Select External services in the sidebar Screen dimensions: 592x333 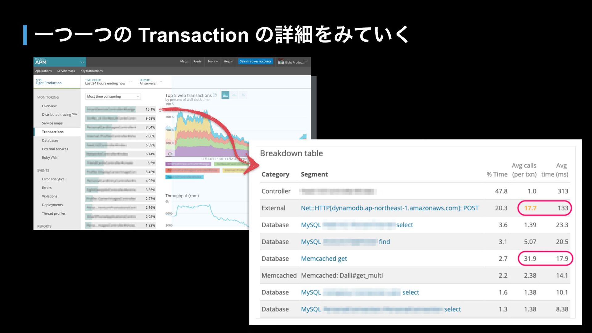(x=55, y=149)
